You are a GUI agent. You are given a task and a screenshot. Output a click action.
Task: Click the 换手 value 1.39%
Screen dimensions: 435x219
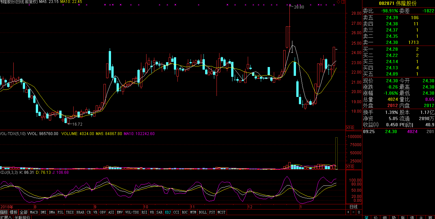point(392,112)
